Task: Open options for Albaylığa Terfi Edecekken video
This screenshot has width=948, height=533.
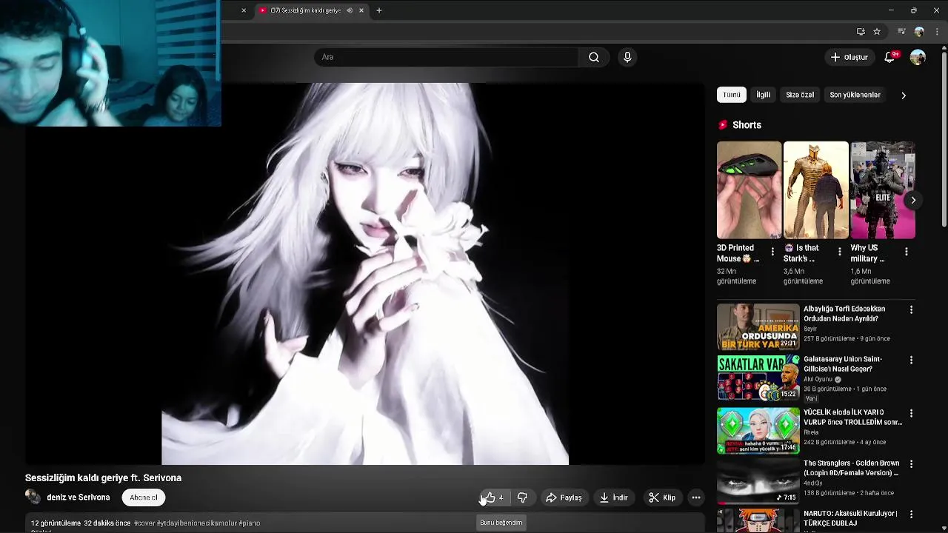Action: 911,310
